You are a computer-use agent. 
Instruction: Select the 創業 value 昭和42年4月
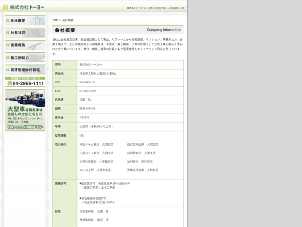pos(87,108)
